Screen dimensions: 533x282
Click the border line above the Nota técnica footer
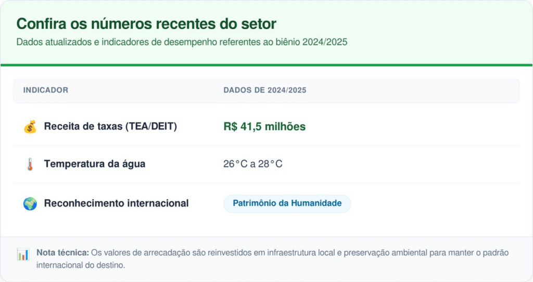point(266,237)
